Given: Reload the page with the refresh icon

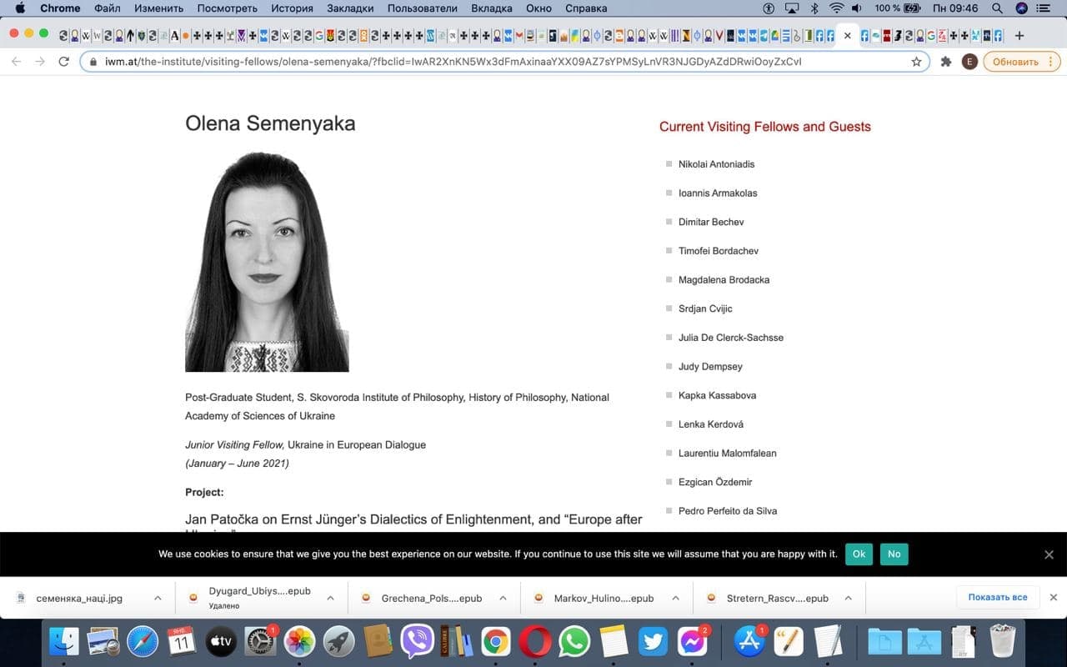Looking at the screenshot, I should [63, 62].
